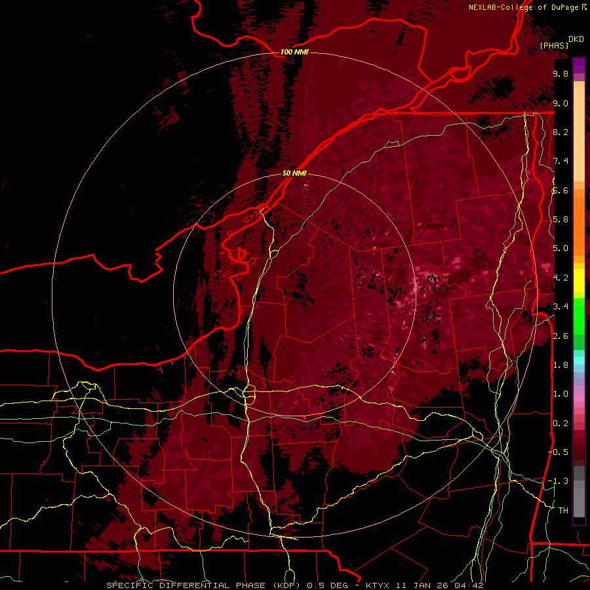Click the 11 JAN 26 date text

(x=423, y=585)
